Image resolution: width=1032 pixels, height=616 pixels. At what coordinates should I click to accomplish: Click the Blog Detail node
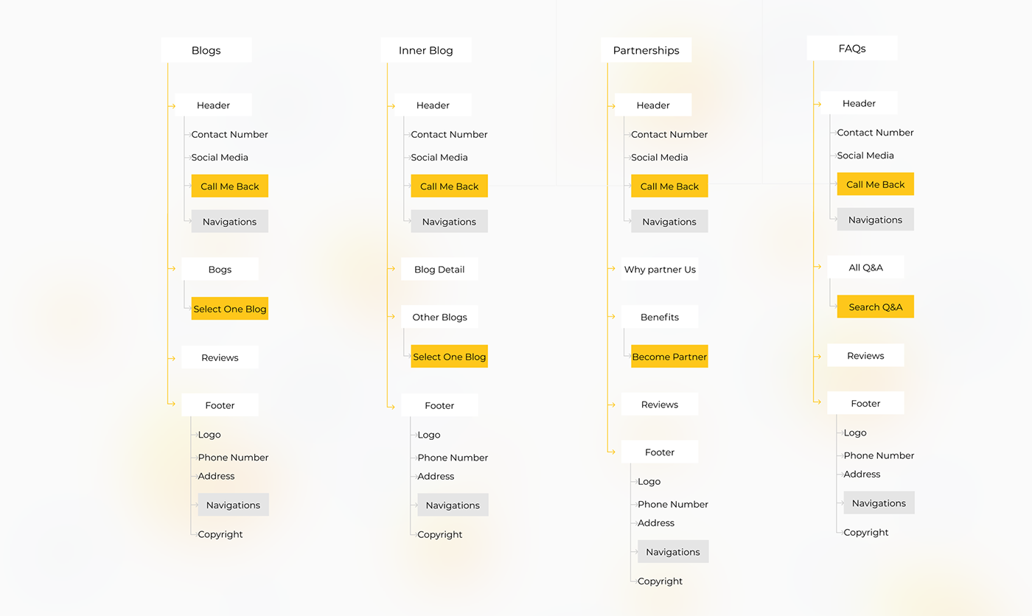pyautogui.click(x=439, y=269)
